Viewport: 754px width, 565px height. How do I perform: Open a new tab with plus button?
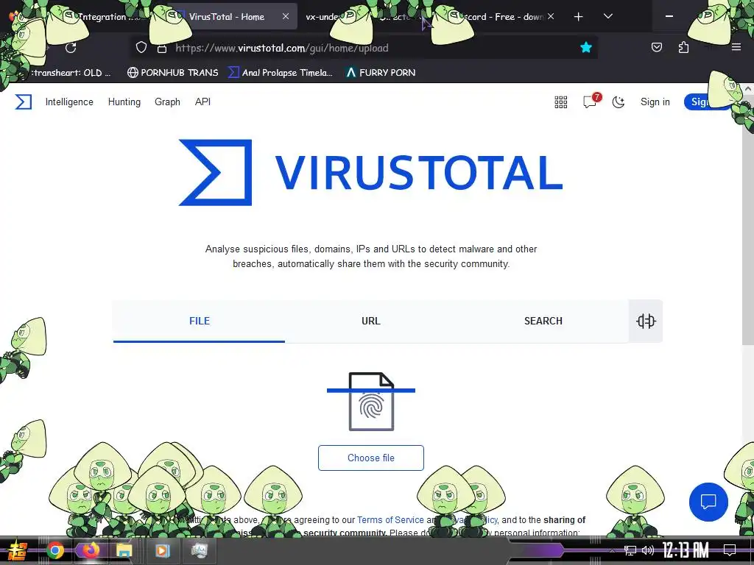point(579,17)
